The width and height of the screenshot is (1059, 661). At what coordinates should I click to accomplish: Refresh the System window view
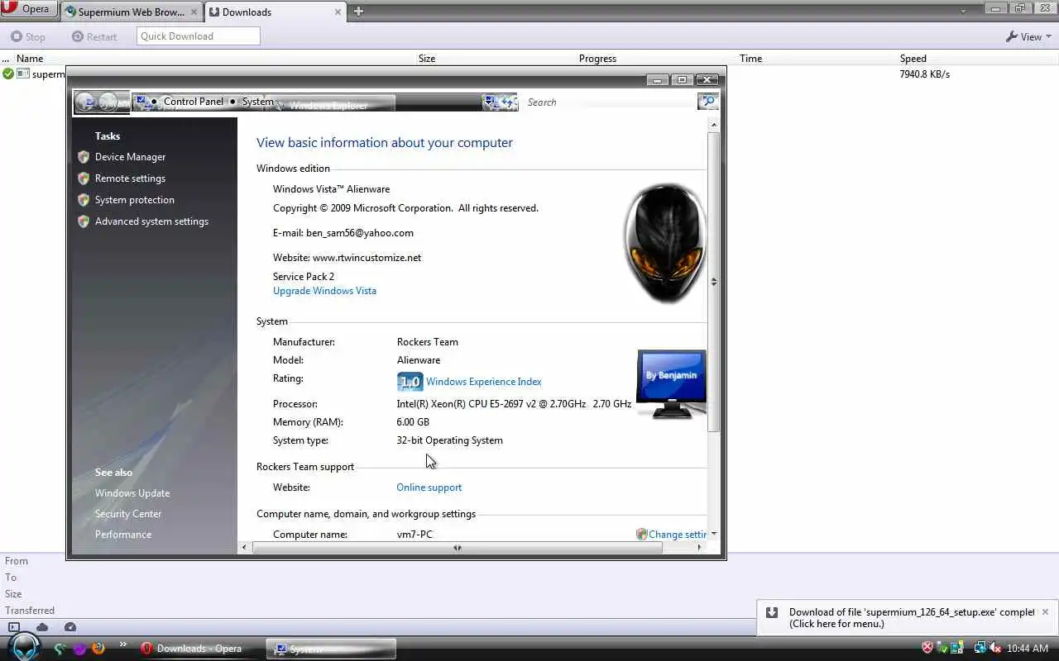(x=506, y=102)
